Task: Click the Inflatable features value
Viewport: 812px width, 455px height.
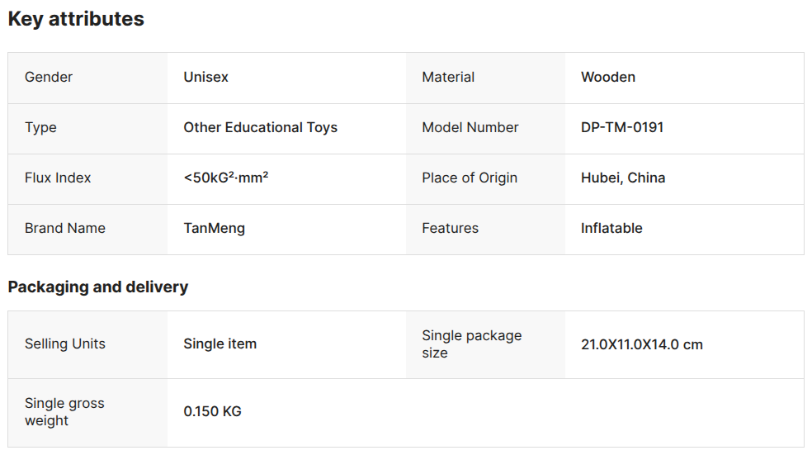Action: 611,228
